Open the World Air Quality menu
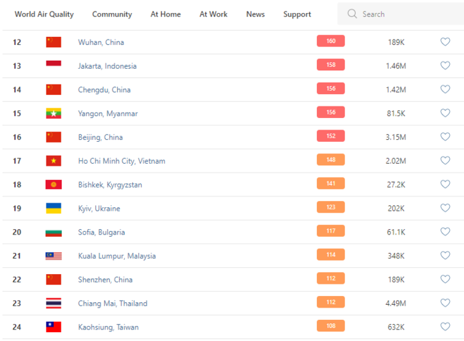464x341 pixels. (44, 14)
